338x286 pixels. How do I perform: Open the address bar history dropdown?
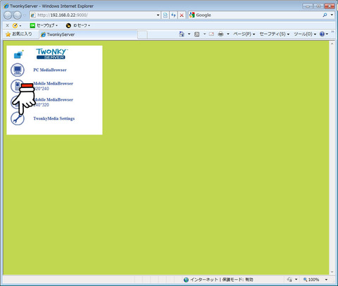(x=158, y=15)
